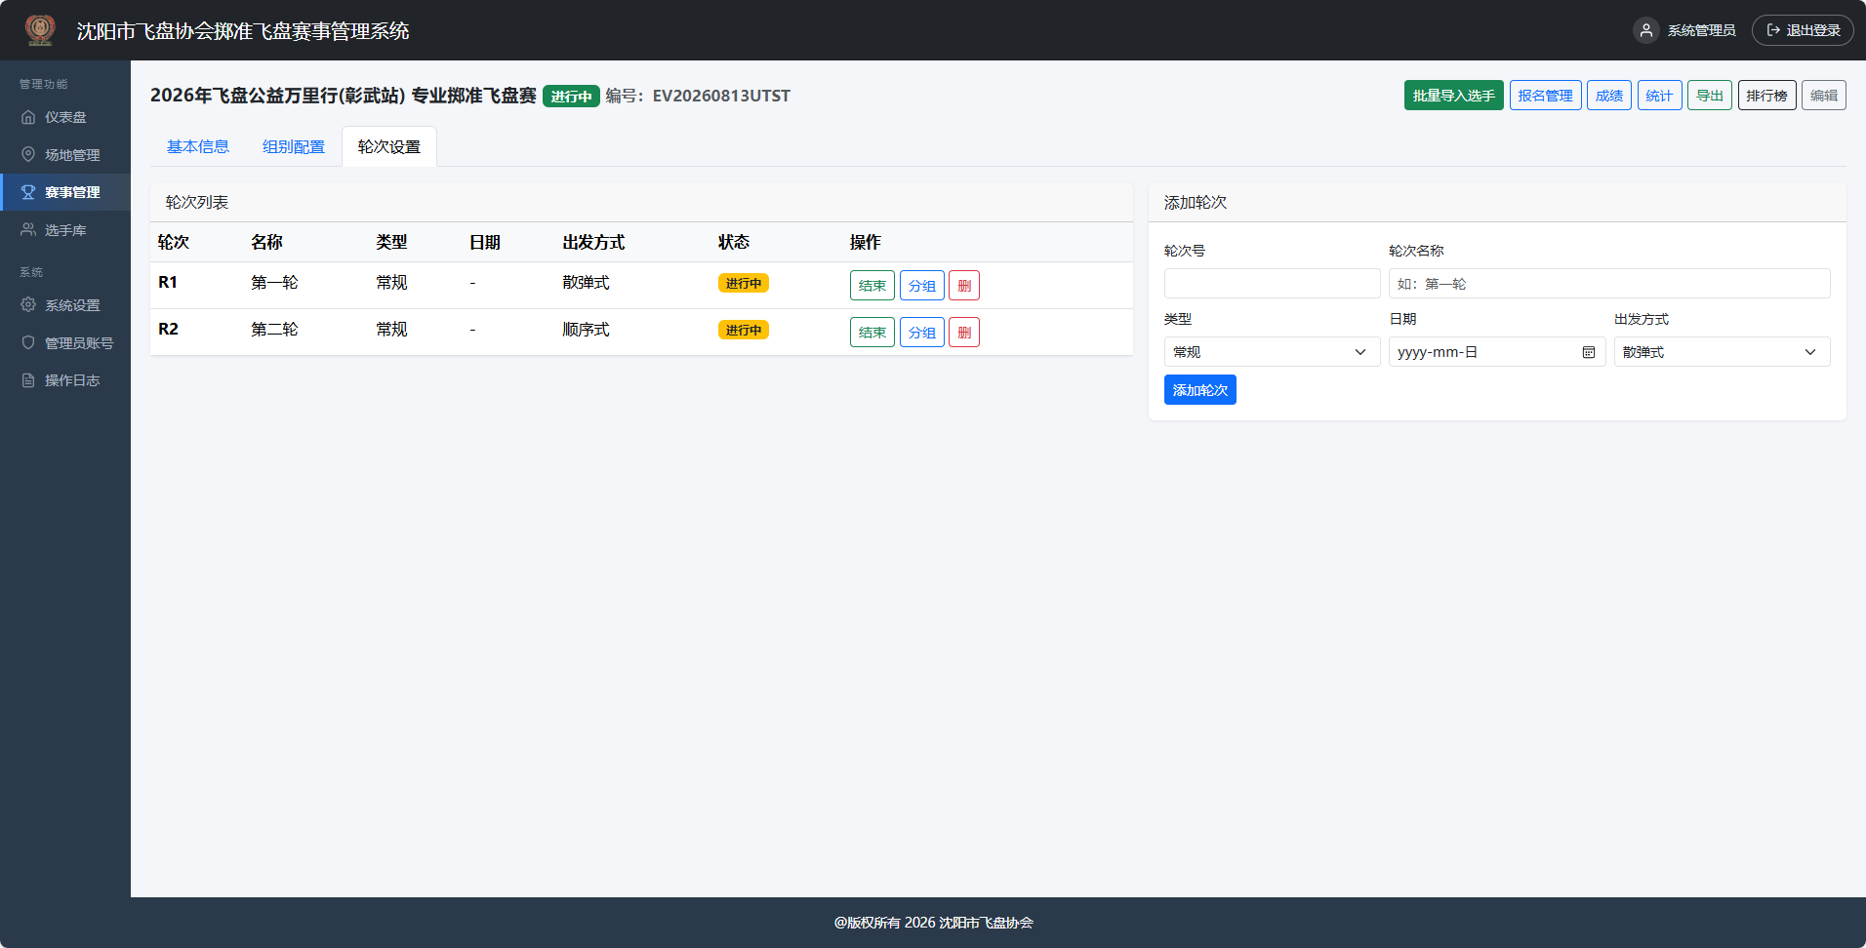Click the R2 round cell
The width and height of the screenshot is (1866, 948).
pyautogui.click(x=168, y=329)
